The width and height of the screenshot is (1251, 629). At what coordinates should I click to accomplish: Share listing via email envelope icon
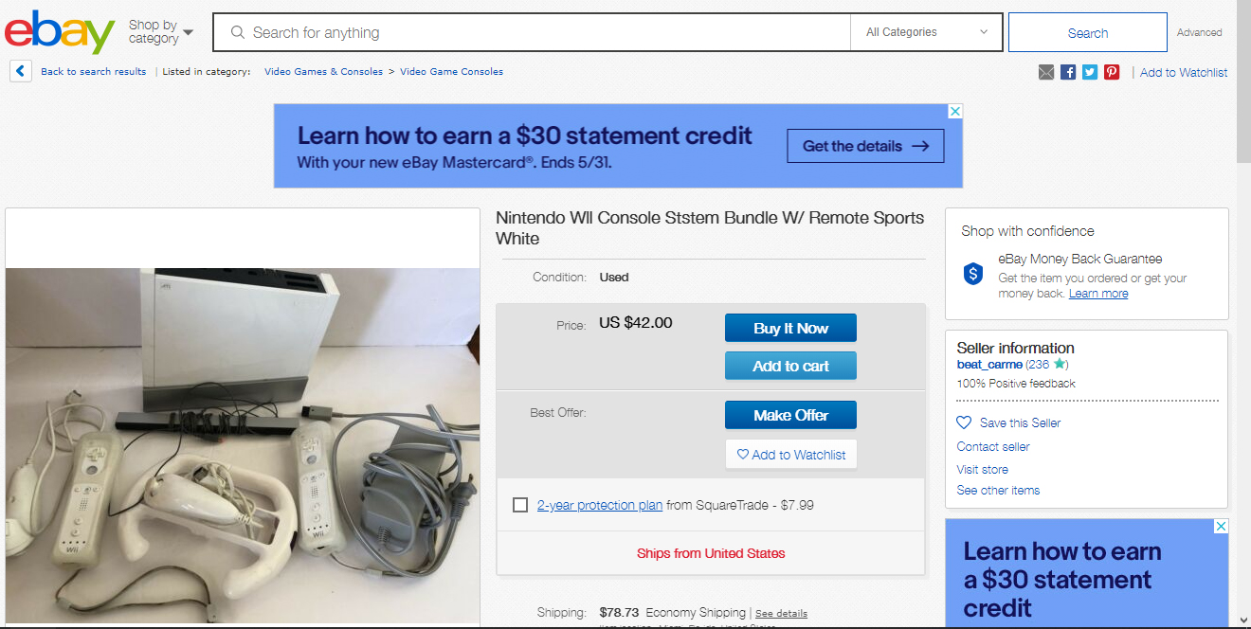pyautogui.click(x=1046, y=72)
